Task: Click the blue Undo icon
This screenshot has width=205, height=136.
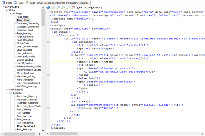Action: [x=48, y=7]
